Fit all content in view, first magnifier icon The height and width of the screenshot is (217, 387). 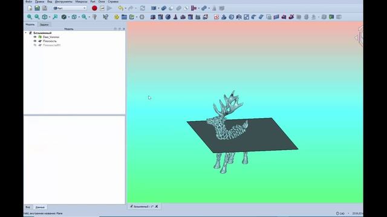tap(30, 17)
